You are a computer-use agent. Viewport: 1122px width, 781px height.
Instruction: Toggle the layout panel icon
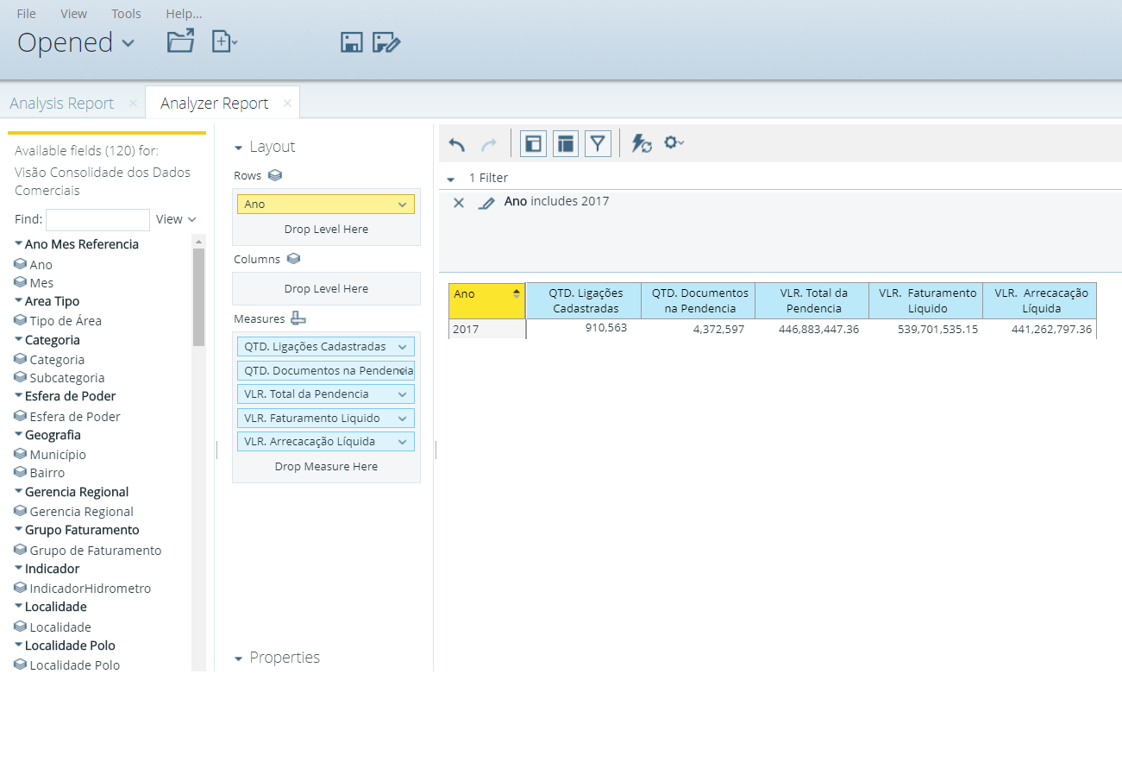tap(565, 144)
